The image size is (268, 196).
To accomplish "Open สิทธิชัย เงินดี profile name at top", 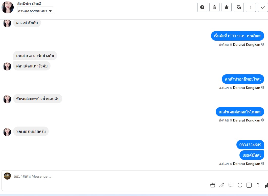I will (x=29, y=4).
